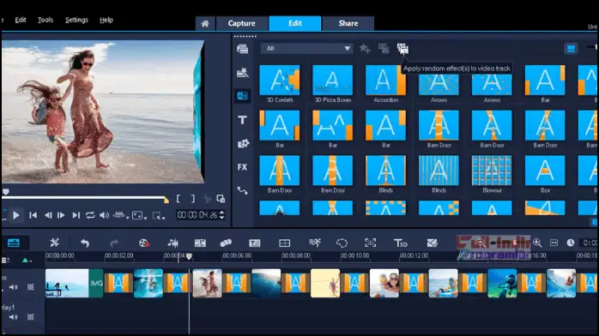Open the resize/crop mode dropdown
Screen dimensions: 599x336
[x=159, y=216]
